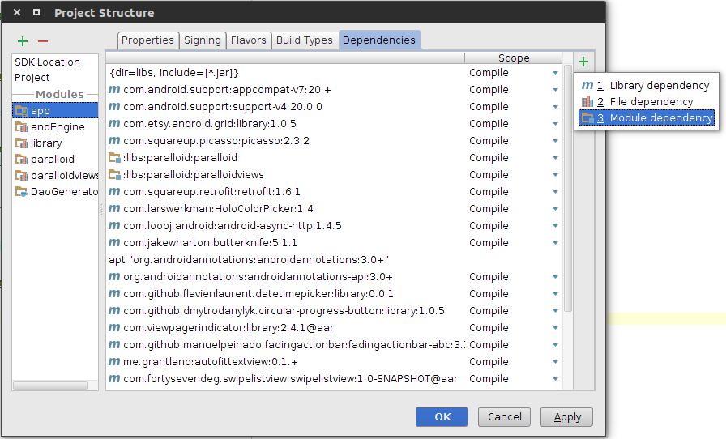726x439 pixels.
Task: Switch to the Properties tab
Action: pos(147,40)
